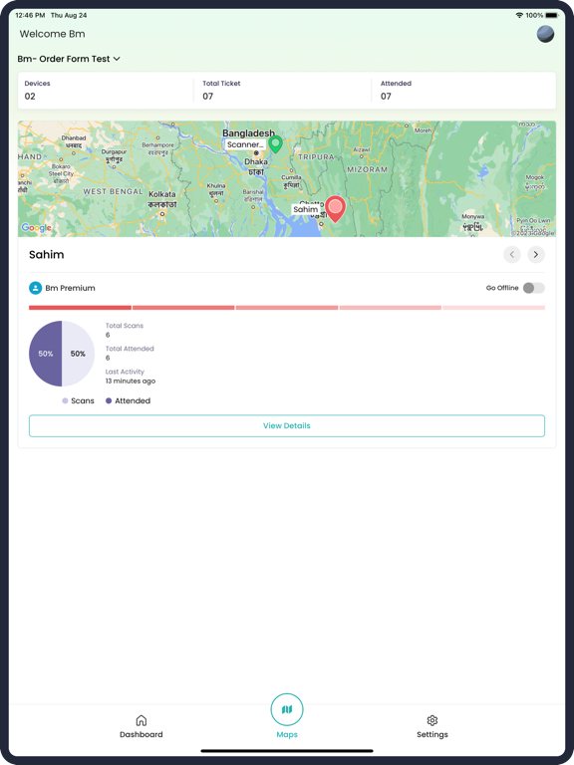Select the Scanner... map label
The height and width of the screenshot is (765, 574).
(x=245, y=144)
